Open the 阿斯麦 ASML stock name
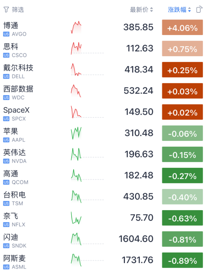Screen dimensions: 207x270 click(15, 258)
